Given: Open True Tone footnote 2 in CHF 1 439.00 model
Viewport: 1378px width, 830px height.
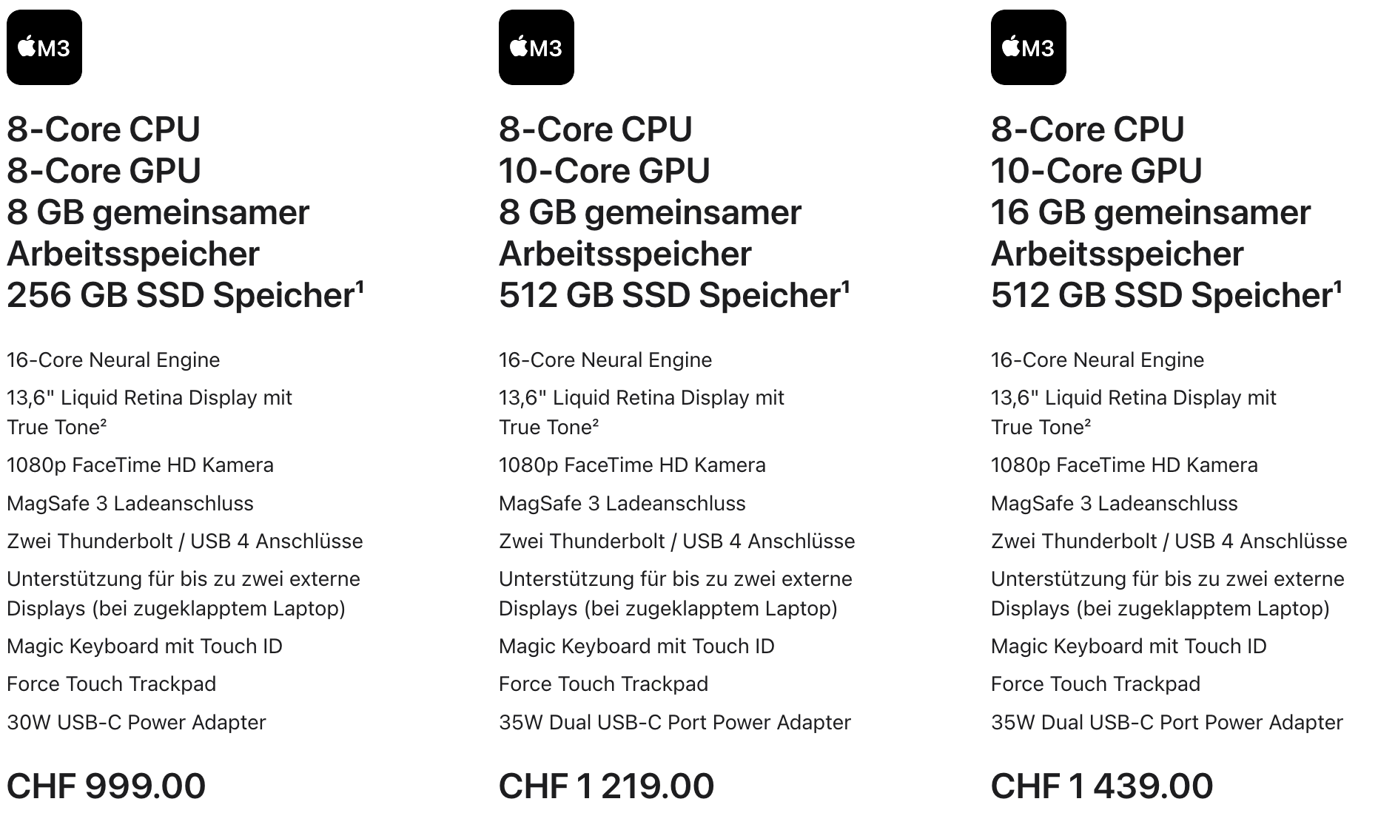Looking at the screenshot, I should (x=1088, y=422).
